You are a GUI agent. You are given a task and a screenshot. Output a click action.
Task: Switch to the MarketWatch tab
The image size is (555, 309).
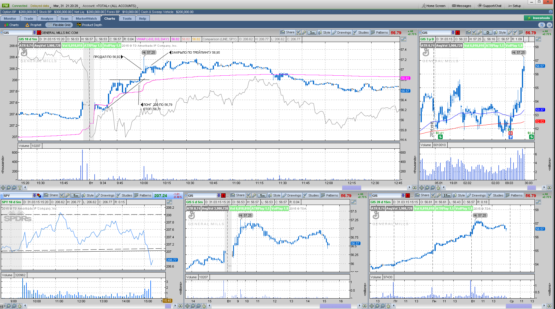pos(86,19)
